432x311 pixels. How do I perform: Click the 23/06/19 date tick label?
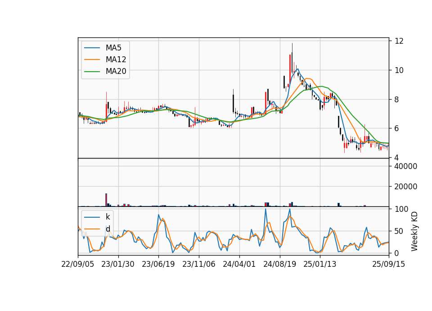coord(158,264)
